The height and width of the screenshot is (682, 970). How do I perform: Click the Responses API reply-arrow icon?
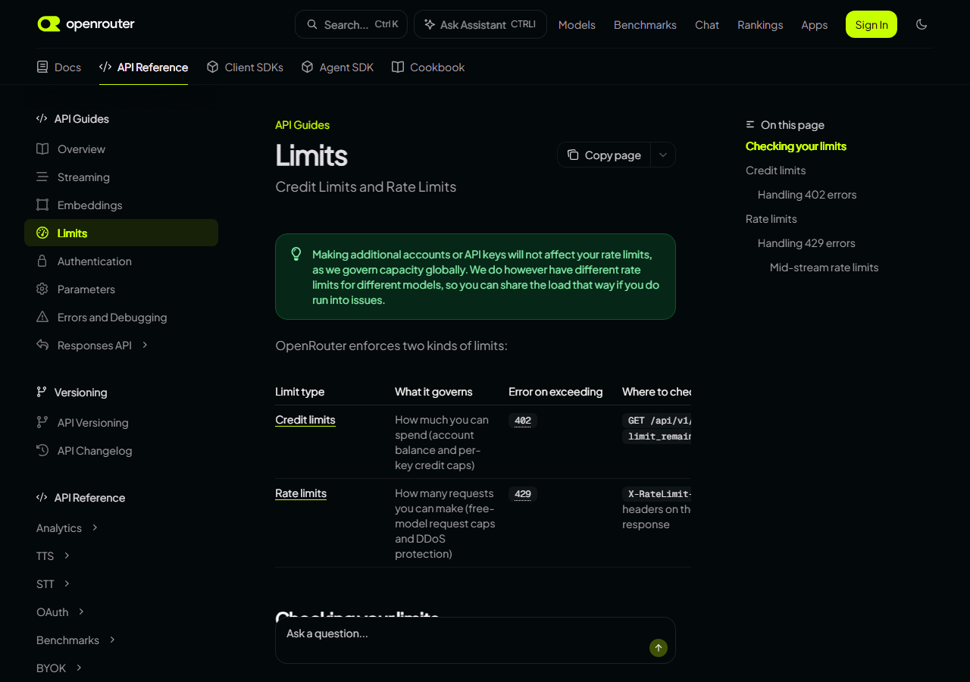(x=42, y=346)
